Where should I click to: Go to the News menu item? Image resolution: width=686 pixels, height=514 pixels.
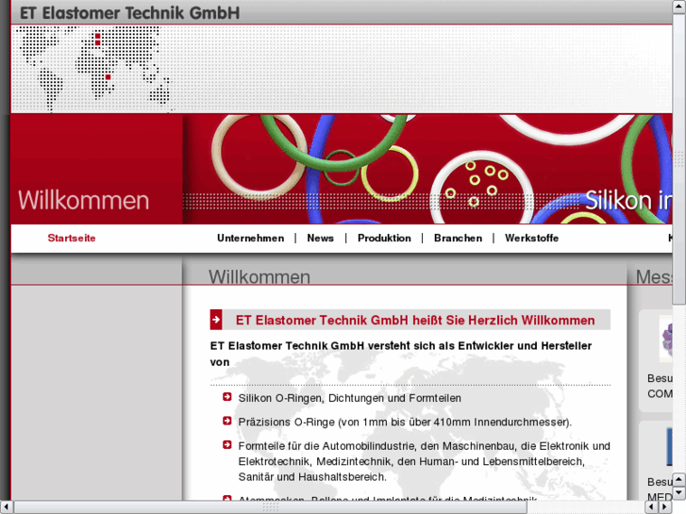[x=320, y=238]
